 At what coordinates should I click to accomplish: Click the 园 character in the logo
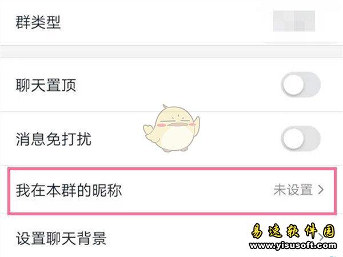tap(329, 231)
